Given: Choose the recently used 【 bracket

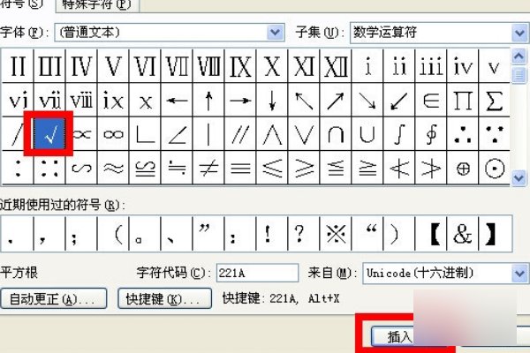Looking at the screenshot, I should 431,233.
